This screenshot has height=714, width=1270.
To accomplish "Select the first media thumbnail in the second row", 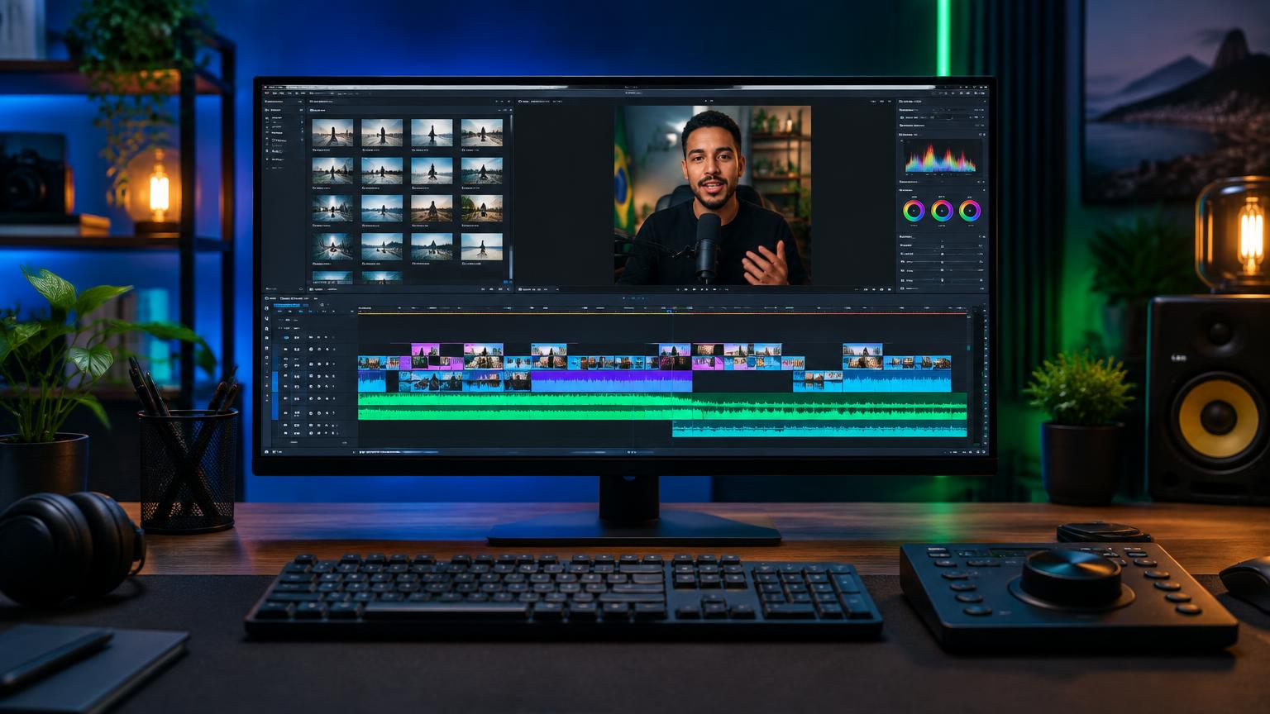I will (332, 170).
